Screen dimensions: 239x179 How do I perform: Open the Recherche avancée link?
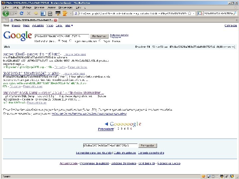click(x=119, y=35)
